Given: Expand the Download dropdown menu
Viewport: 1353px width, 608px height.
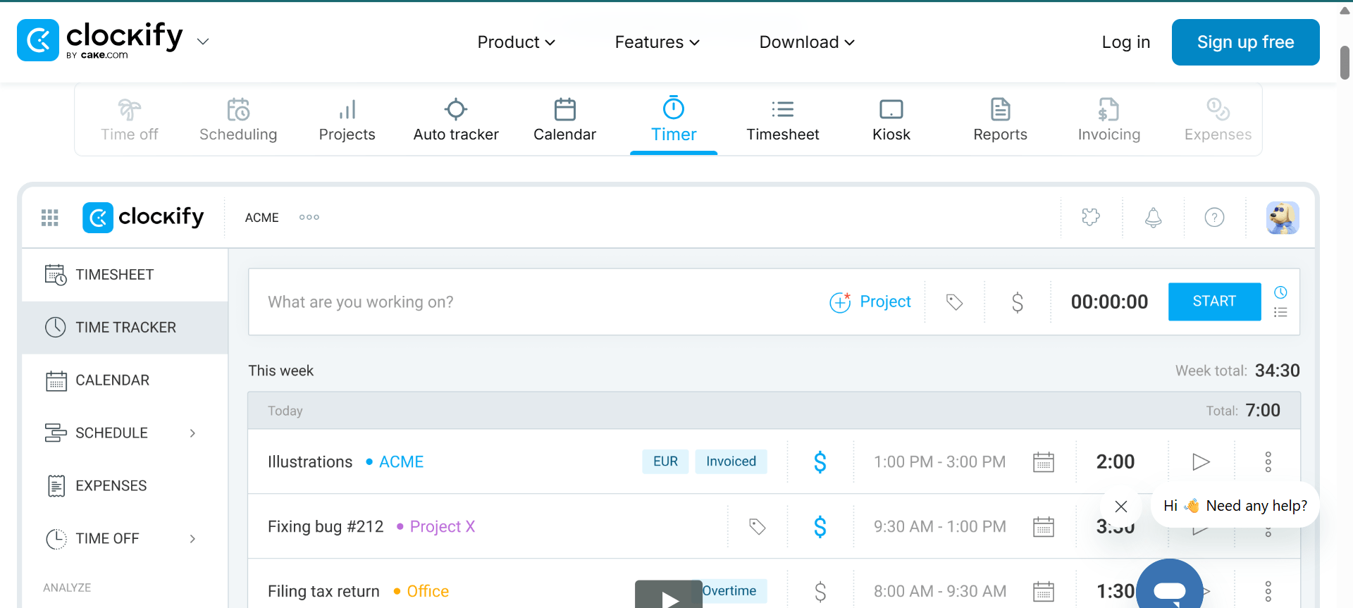Looking at the screenshot, I should pyautogui.click(x=807, y=42).
